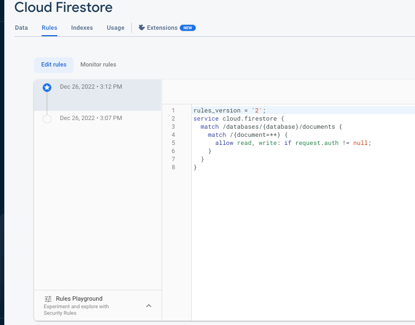Click the '2' version string on line 1

tap(257, 110)
